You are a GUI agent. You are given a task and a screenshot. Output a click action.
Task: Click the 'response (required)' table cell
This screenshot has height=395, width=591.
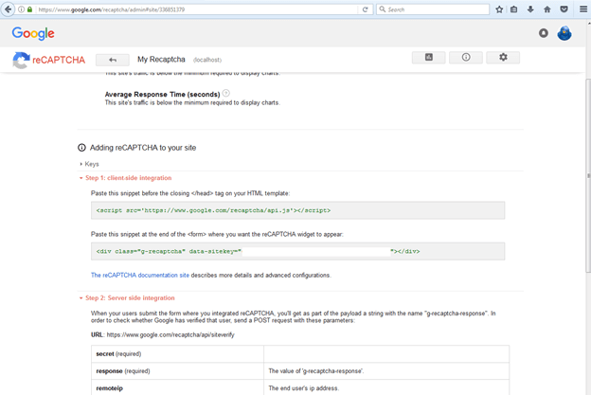point(177,371)
